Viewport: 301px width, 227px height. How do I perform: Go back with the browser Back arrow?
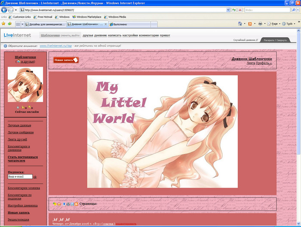click(4, 10)
